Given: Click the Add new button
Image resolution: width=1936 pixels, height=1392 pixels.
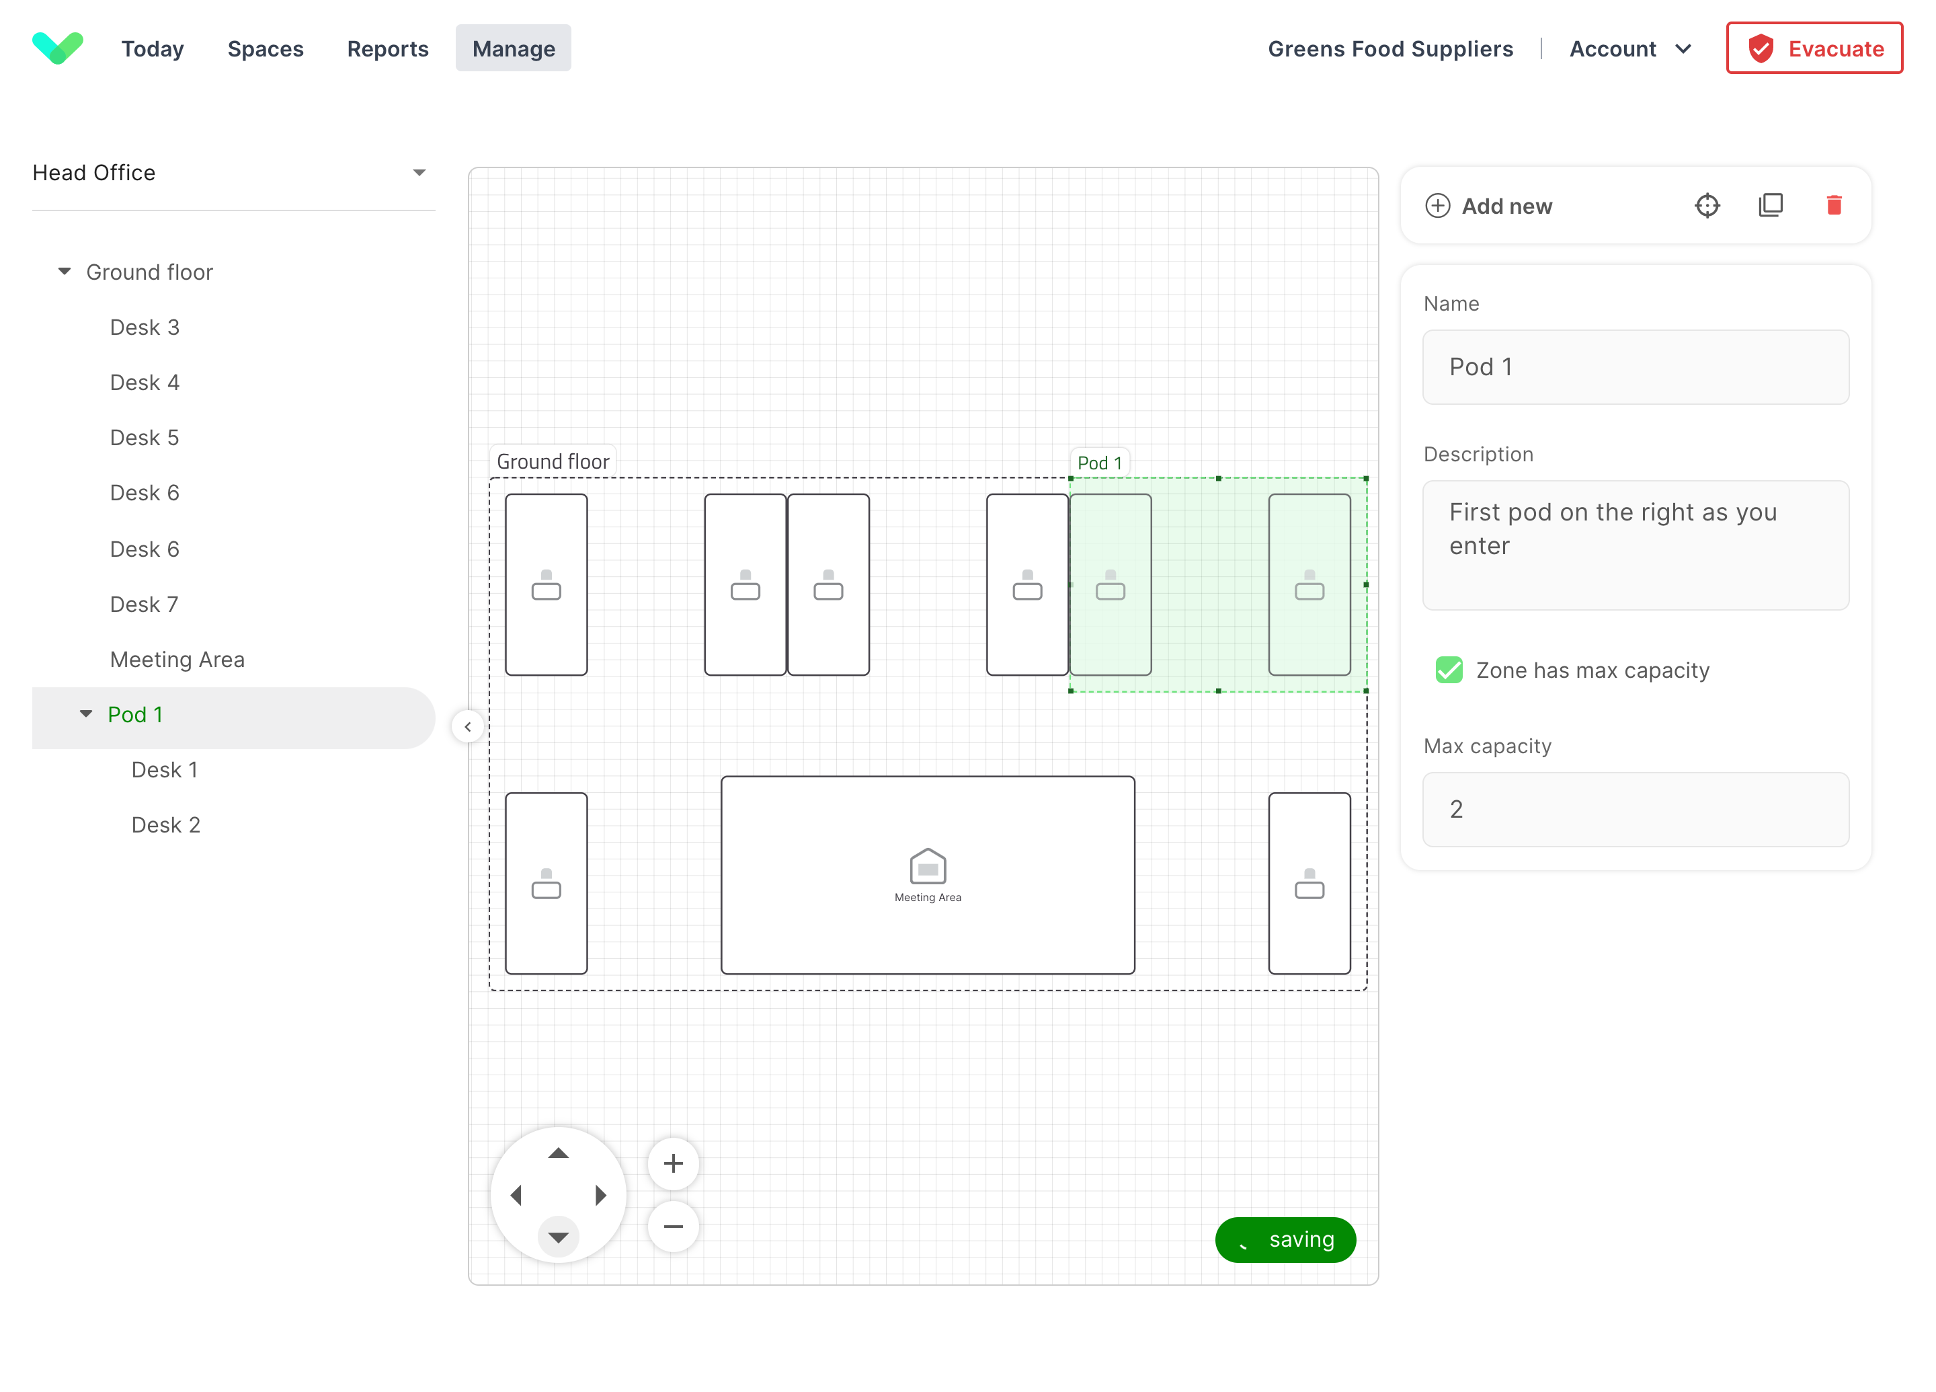Looking at the screenshot, I should click(x=1489, y=206).
